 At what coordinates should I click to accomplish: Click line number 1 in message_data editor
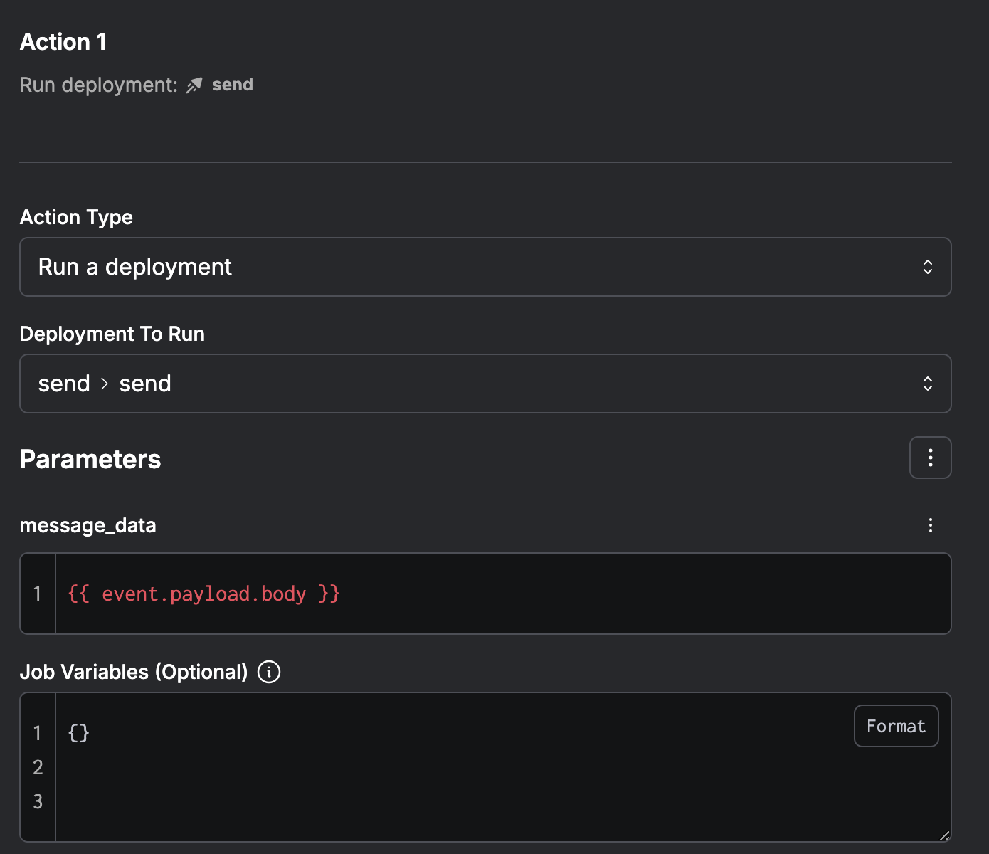[x=38, y=594]
